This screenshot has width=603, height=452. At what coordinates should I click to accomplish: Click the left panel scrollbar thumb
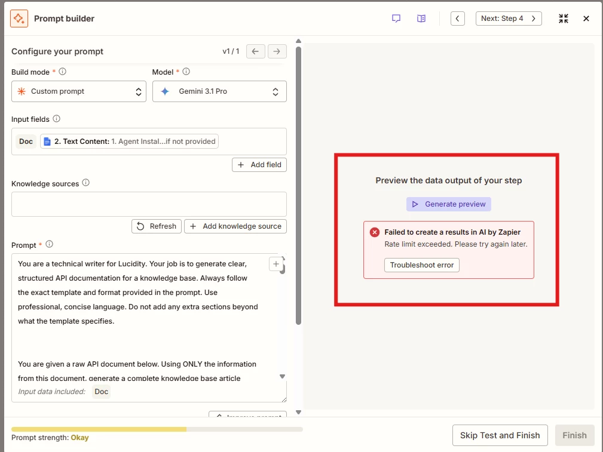(x=298, y=186)
